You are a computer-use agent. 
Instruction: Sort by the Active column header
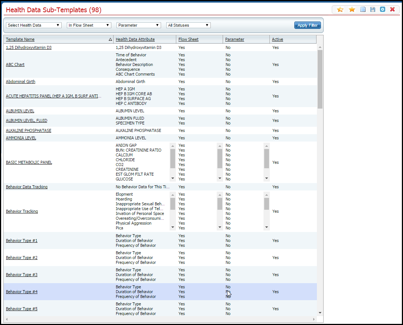pos(277,39)
